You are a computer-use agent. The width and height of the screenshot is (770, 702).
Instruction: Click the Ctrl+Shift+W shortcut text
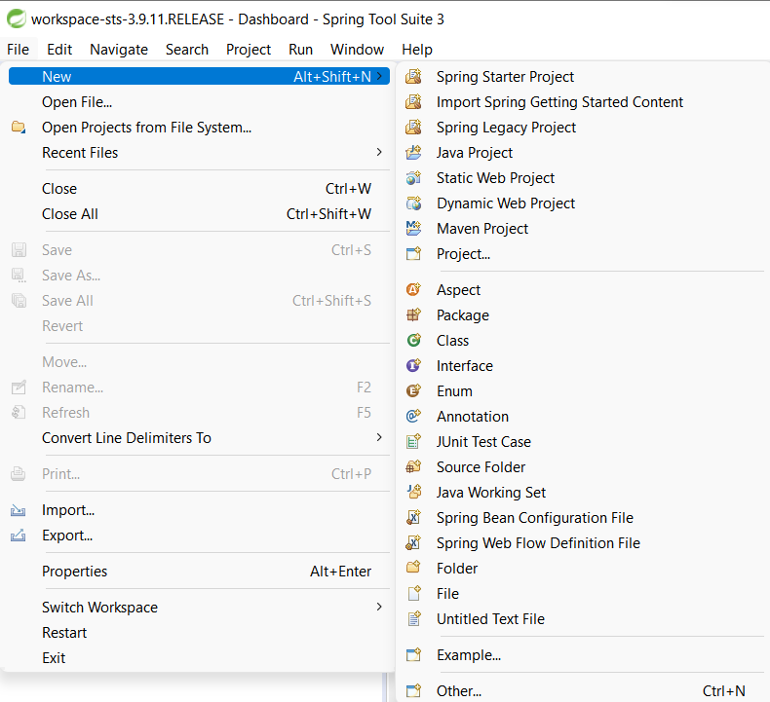click(x=328, y=214)
